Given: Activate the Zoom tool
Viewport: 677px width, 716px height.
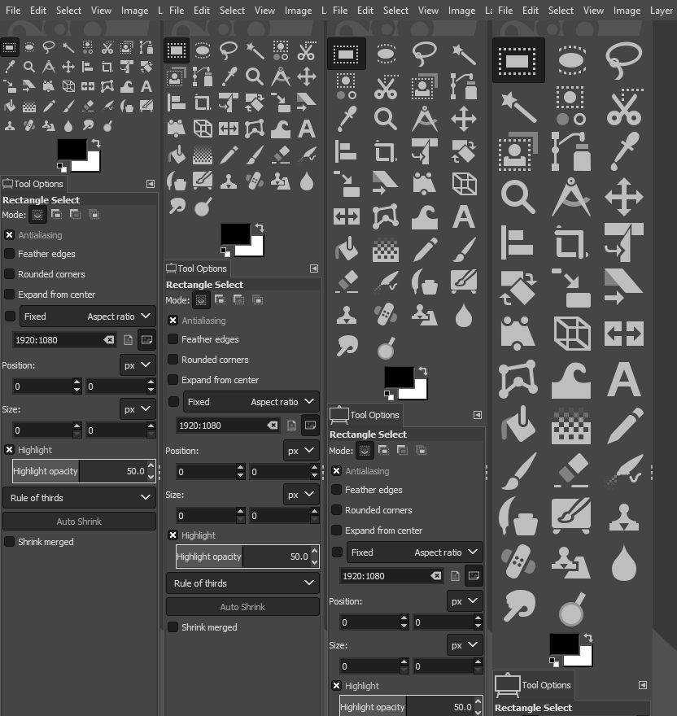Looking at the screenshot, I should [x=518, y=196].
